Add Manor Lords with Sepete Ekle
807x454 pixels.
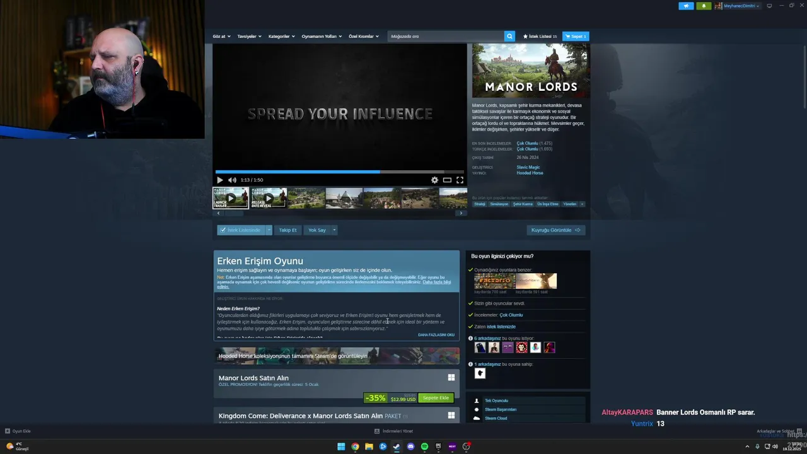tap(436, 398)
